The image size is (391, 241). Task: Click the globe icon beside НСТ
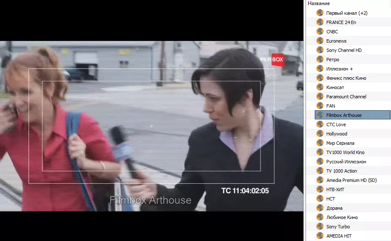pyautogui.click(x=320, y=198)
